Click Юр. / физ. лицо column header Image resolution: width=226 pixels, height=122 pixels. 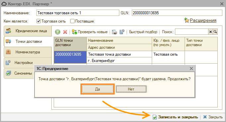pyautogui.click(x=168, y=44)
